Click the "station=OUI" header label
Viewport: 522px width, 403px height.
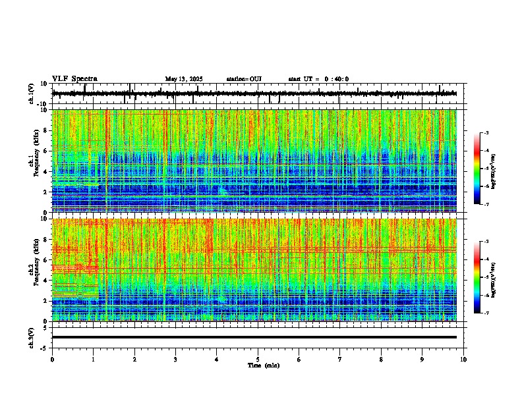(x=244, y=79)
